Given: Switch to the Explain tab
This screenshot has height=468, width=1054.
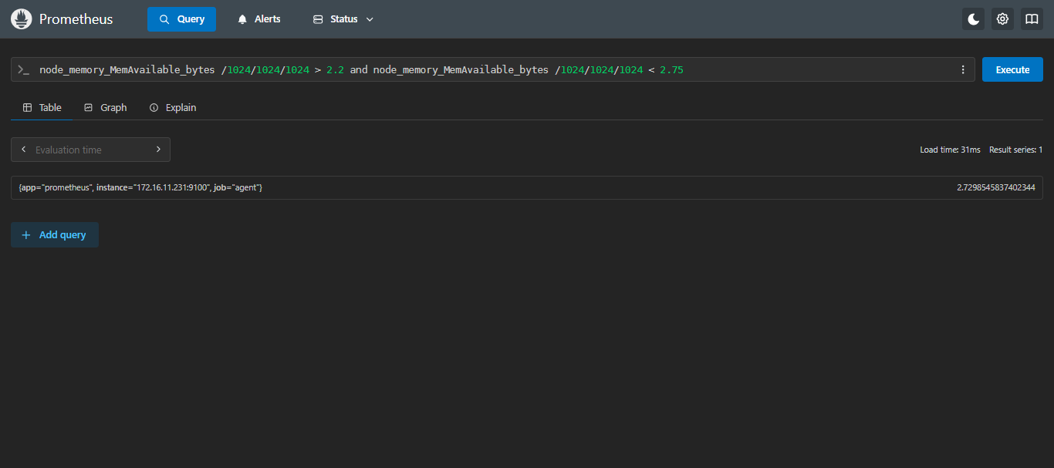Looking at the screenshot, I should (x=173, y=108).
